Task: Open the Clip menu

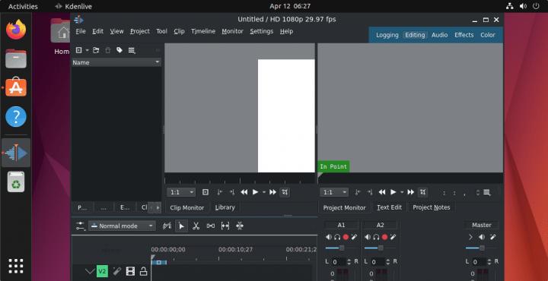Action: pyautogui.click(x=179, y=31)
